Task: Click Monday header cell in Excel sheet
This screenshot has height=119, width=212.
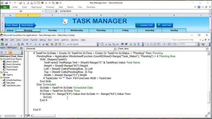Action: pyautogui.click(x=28, y=30)
